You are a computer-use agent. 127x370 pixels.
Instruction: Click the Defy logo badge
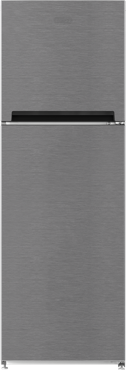click(63, 21)
